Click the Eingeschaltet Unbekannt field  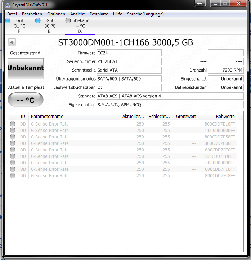tap(225, 79)
